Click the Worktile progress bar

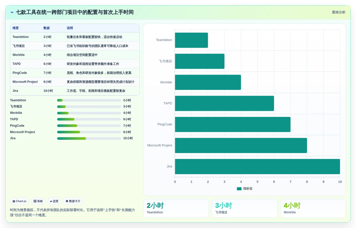(89, 113)
